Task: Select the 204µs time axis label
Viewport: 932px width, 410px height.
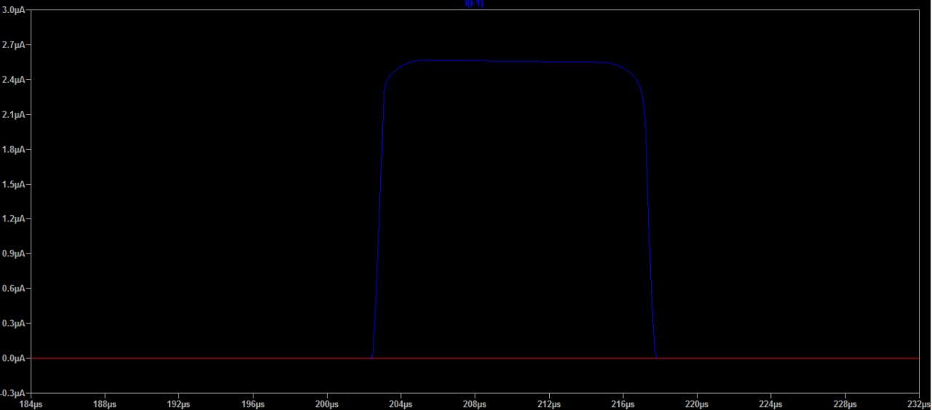Action: [x=400, y=404]
